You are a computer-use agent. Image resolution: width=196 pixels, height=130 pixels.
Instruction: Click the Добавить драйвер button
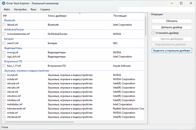pyautogui.click(x=172, y=27)
